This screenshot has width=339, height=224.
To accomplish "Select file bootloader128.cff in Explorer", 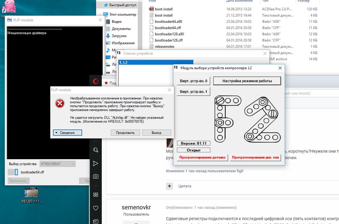I will (x=169, y=40).
